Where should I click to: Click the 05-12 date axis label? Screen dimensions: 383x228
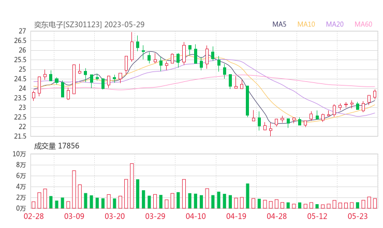click(317, 216)
